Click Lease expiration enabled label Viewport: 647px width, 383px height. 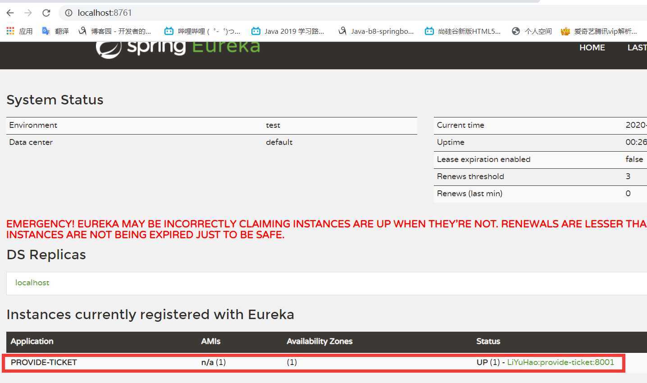483,159
